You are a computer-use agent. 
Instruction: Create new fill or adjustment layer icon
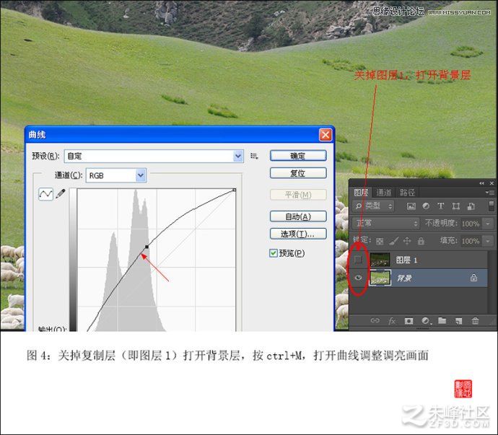click(x=427, y=321)
